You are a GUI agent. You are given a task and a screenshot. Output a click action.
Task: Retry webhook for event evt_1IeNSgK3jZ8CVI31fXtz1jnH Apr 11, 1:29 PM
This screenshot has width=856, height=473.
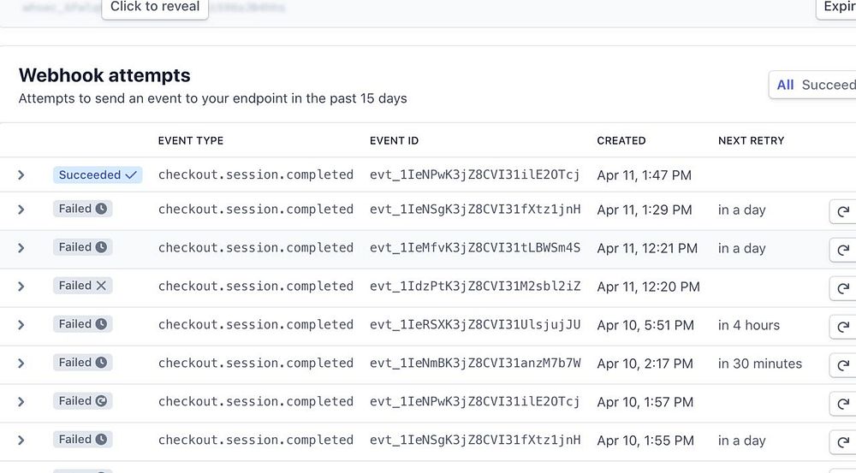click(843, 210)
